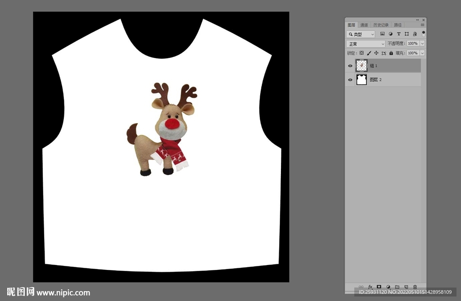Add a layer style with fx button

click(370, 287)
